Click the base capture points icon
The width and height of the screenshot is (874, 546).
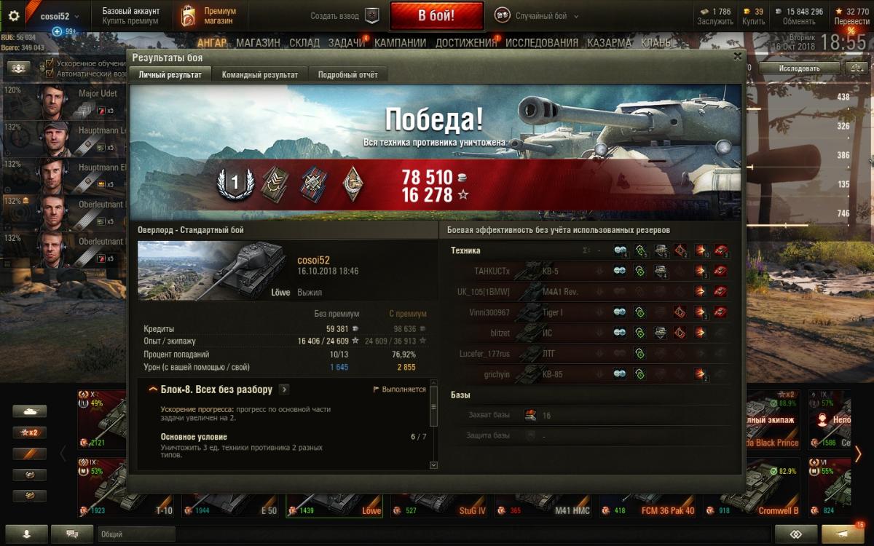pyautogui.click(x=531, y=415)
